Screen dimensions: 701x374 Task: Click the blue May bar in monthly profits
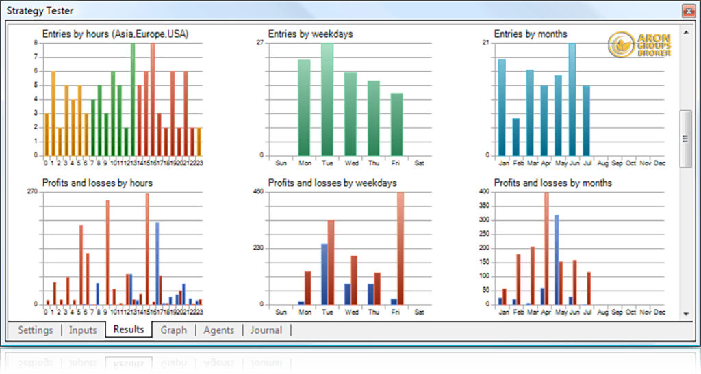[x=557, y=260]
